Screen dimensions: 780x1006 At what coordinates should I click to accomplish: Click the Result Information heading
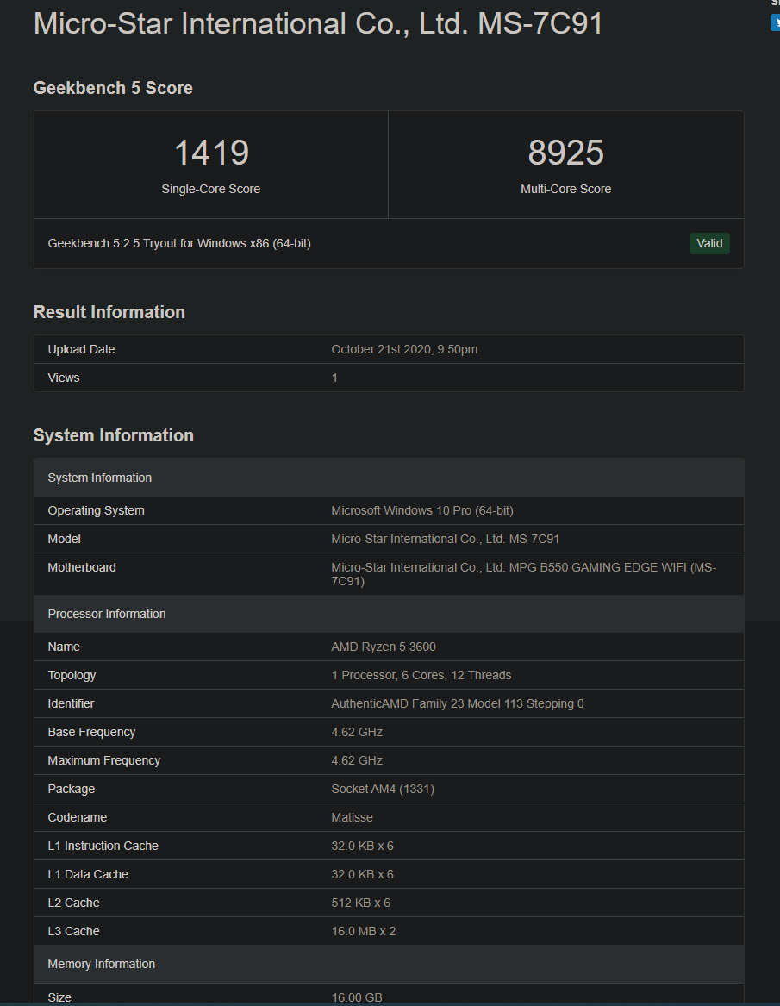coord(109,312)
